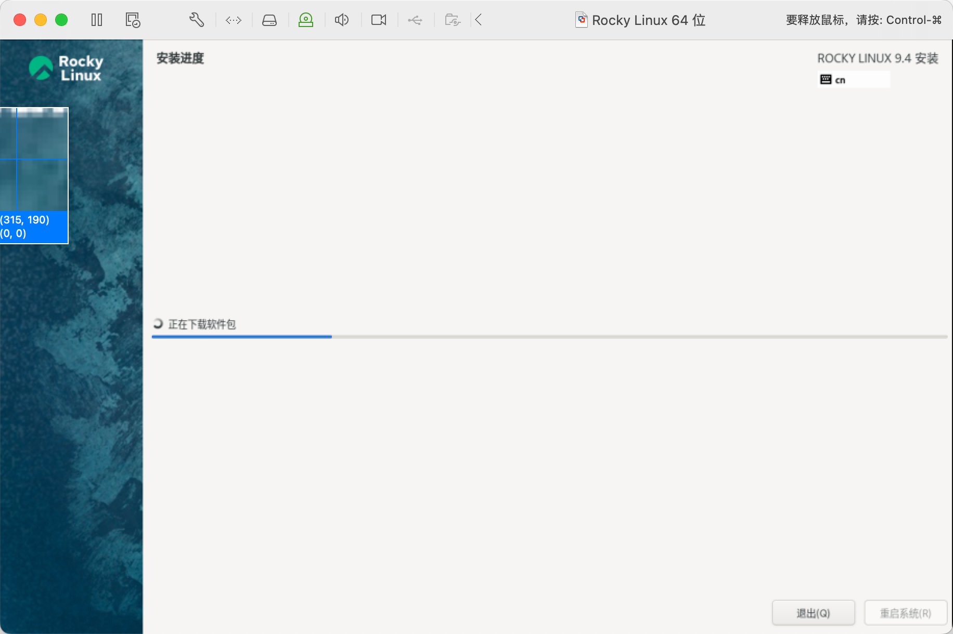Click the USB devices icon

pyautogui.click(x=415, y=20)
